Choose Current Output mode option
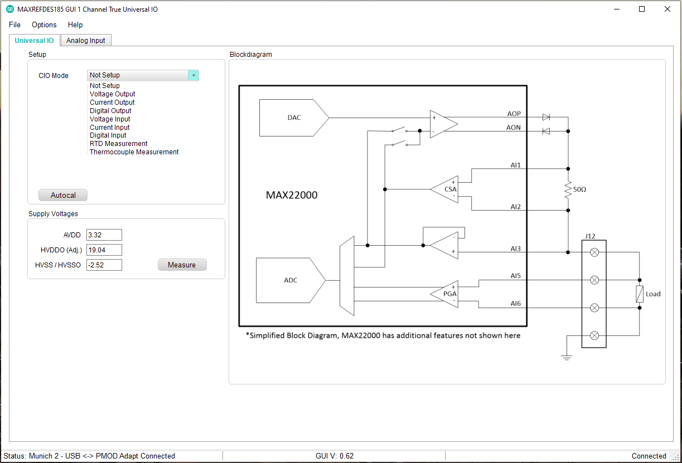Screen dimensions: 682x463 pyautogui.click(x=112, y=103)
